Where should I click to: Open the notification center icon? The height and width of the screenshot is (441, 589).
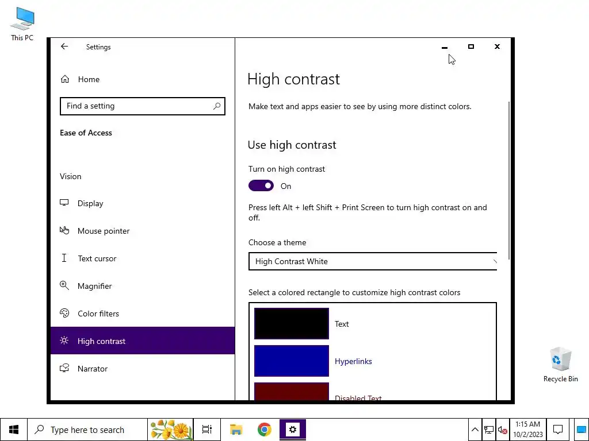coord(558,430)
